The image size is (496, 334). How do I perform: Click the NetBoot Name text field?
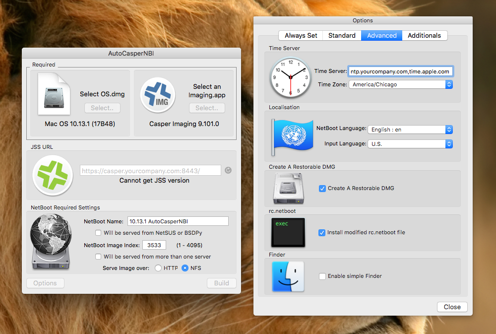click(x=178, y=221)
